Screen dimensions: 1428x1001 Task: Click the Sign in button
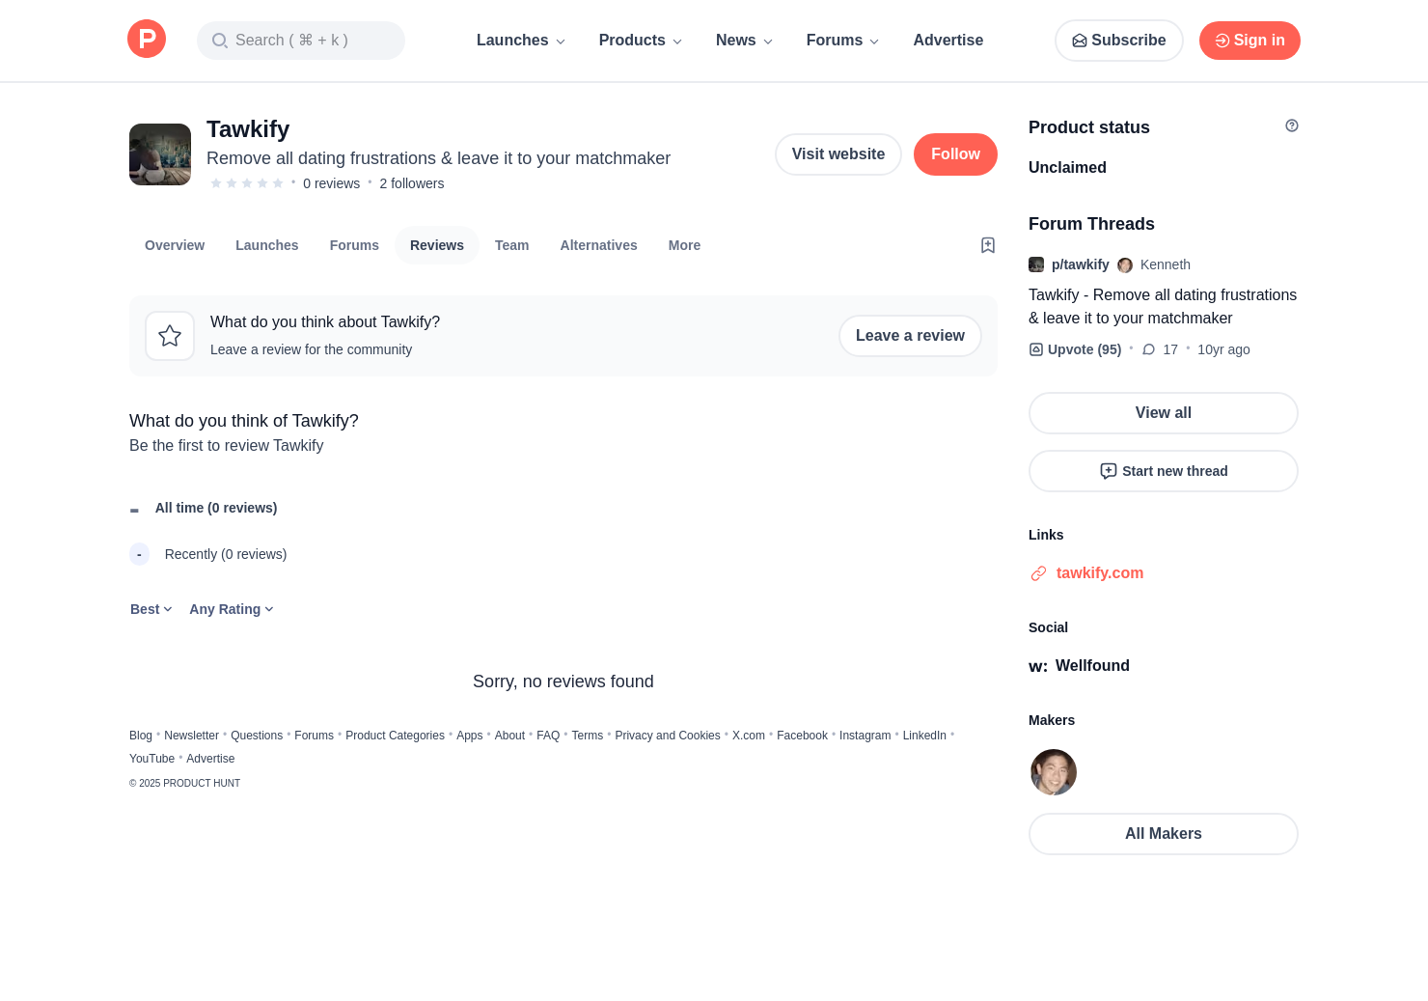coord(1249,41)
